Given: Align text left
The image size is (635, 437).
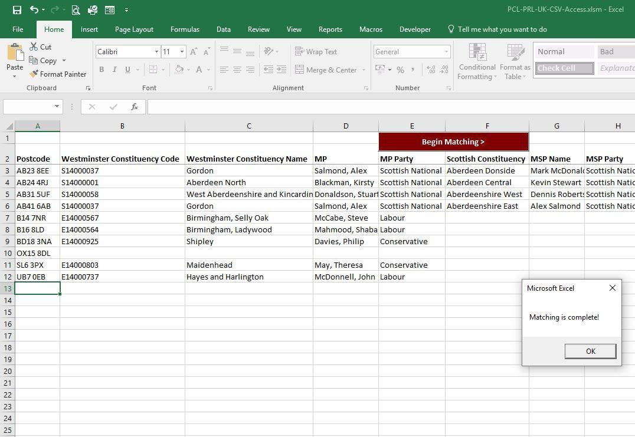Looking at the screenshot, I should tap(224, 70).
